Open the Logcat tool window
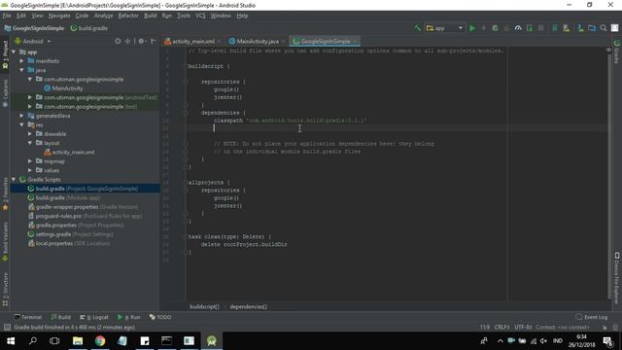The height and width of the screenshot is (350, 622). 94,317
